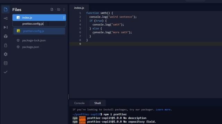Click the package-lock.json package icon
Screen dimensions: 222x124
pyautogui.click(x=18, y=40)
